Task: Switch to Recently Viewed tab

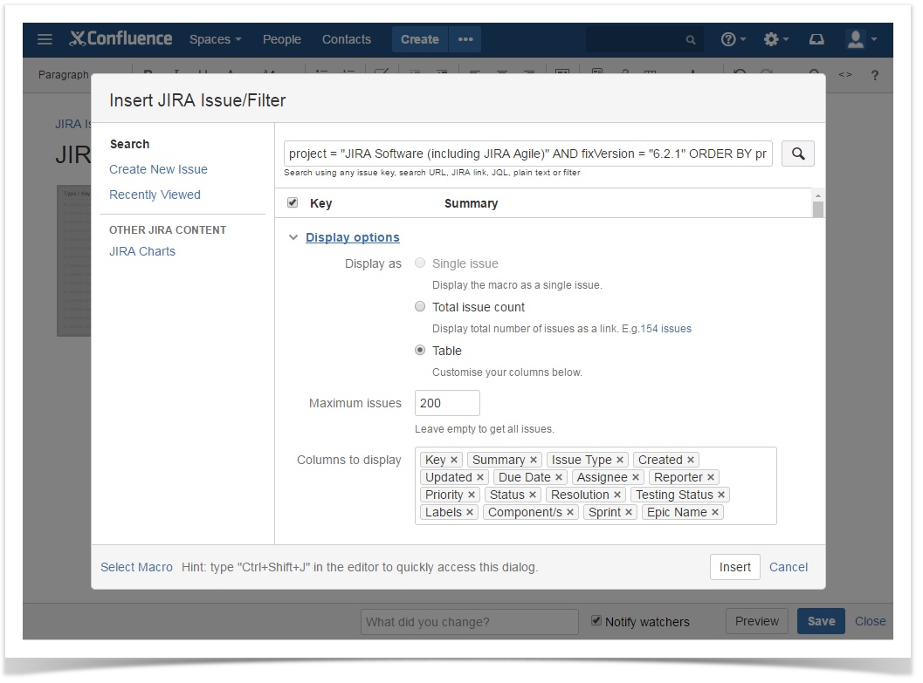Action: tap(155, 195)
